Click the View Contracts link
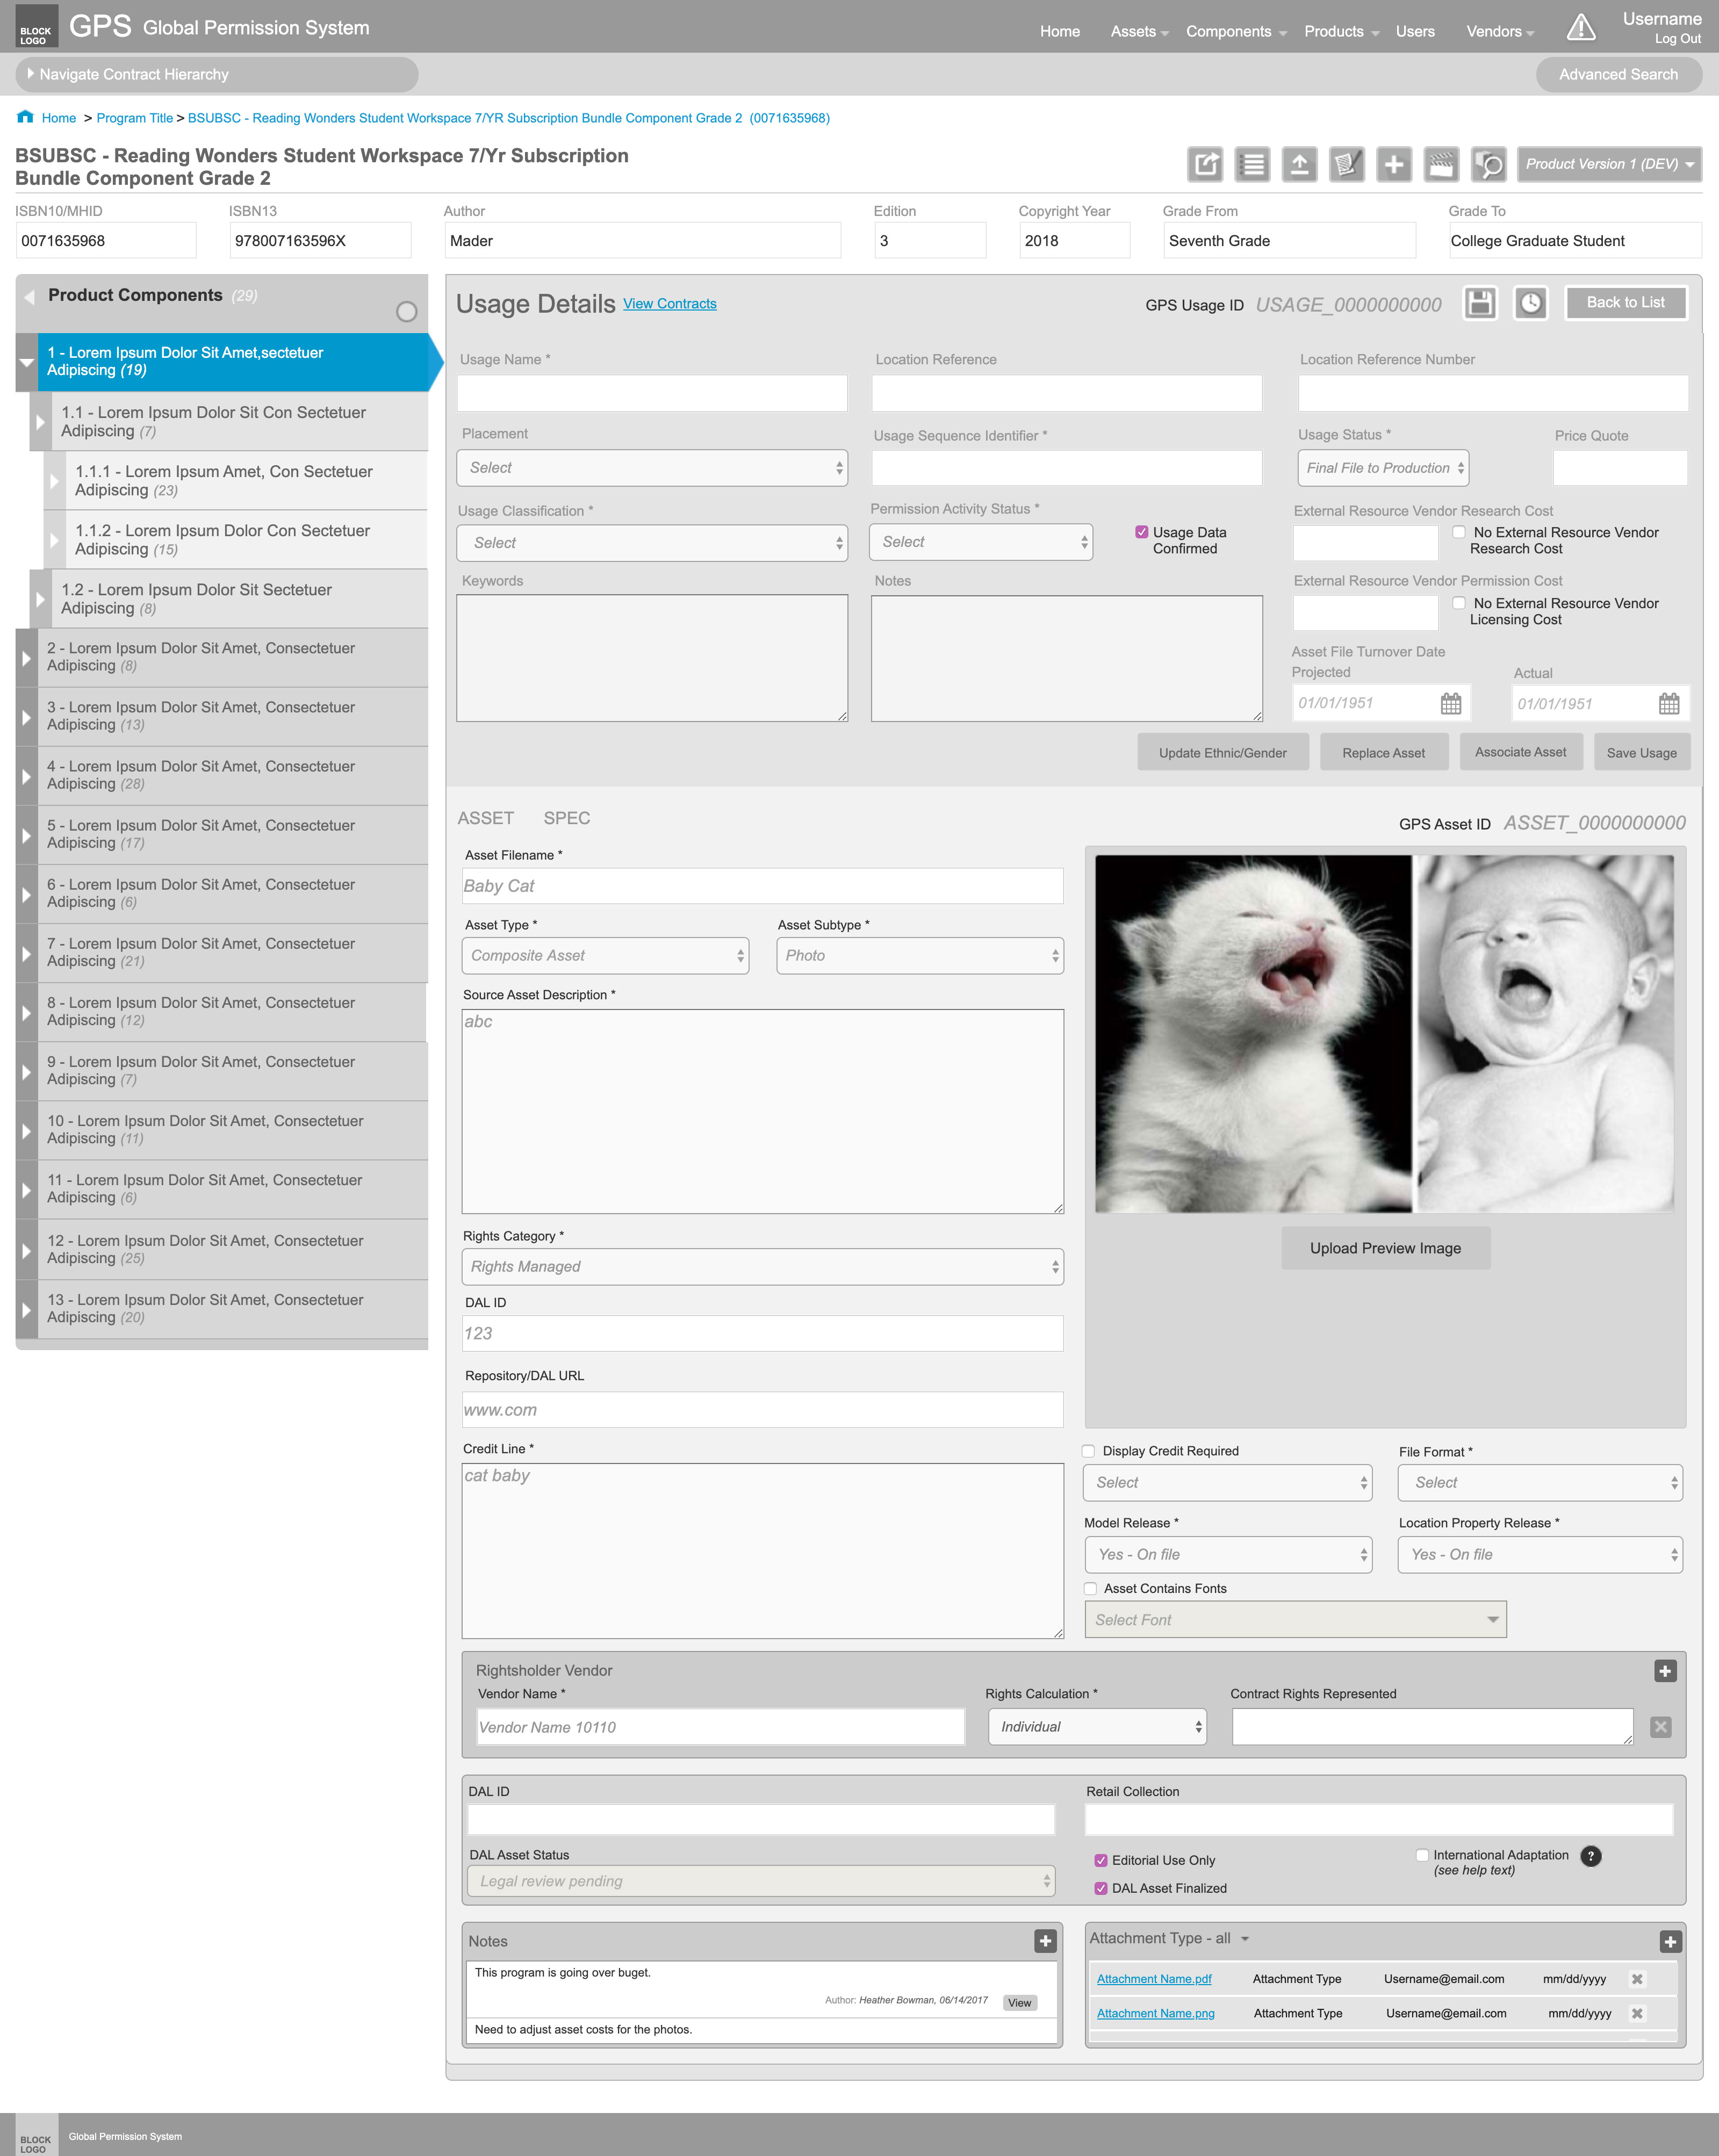 pyautogui.click(x=669, y=304)
